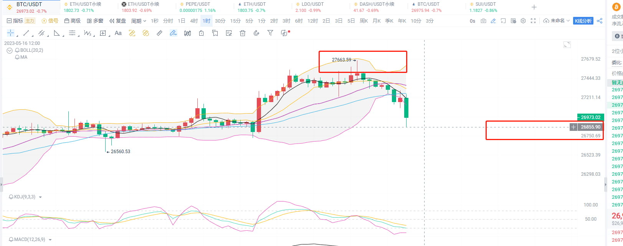Switch to the 4时 timeframe
This screenshot has width=623, height=246.
194,21
